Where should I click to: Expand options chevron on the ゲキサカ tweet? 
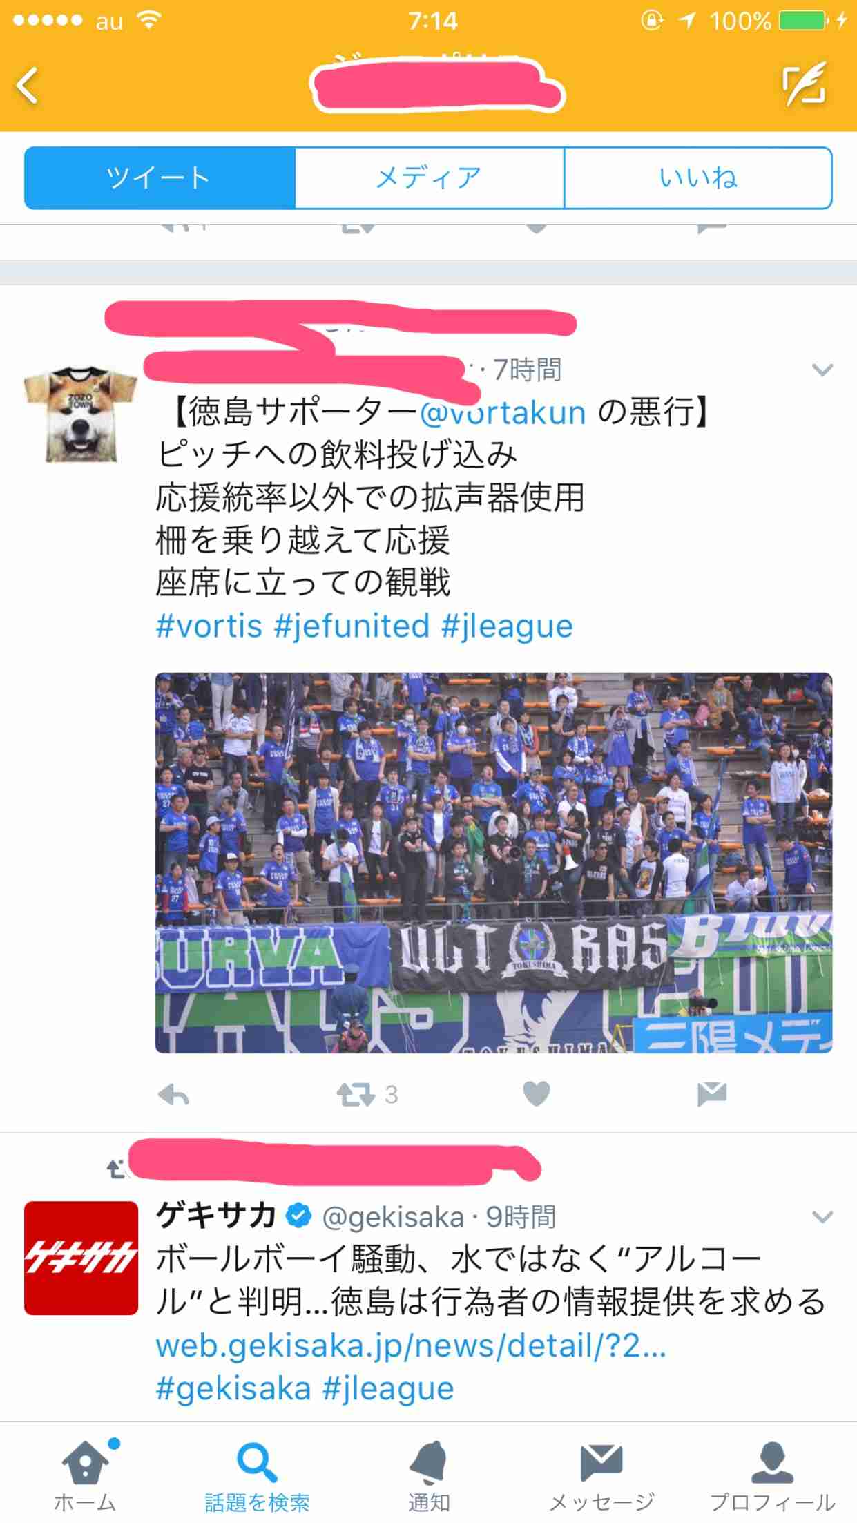pos(822,1216)
